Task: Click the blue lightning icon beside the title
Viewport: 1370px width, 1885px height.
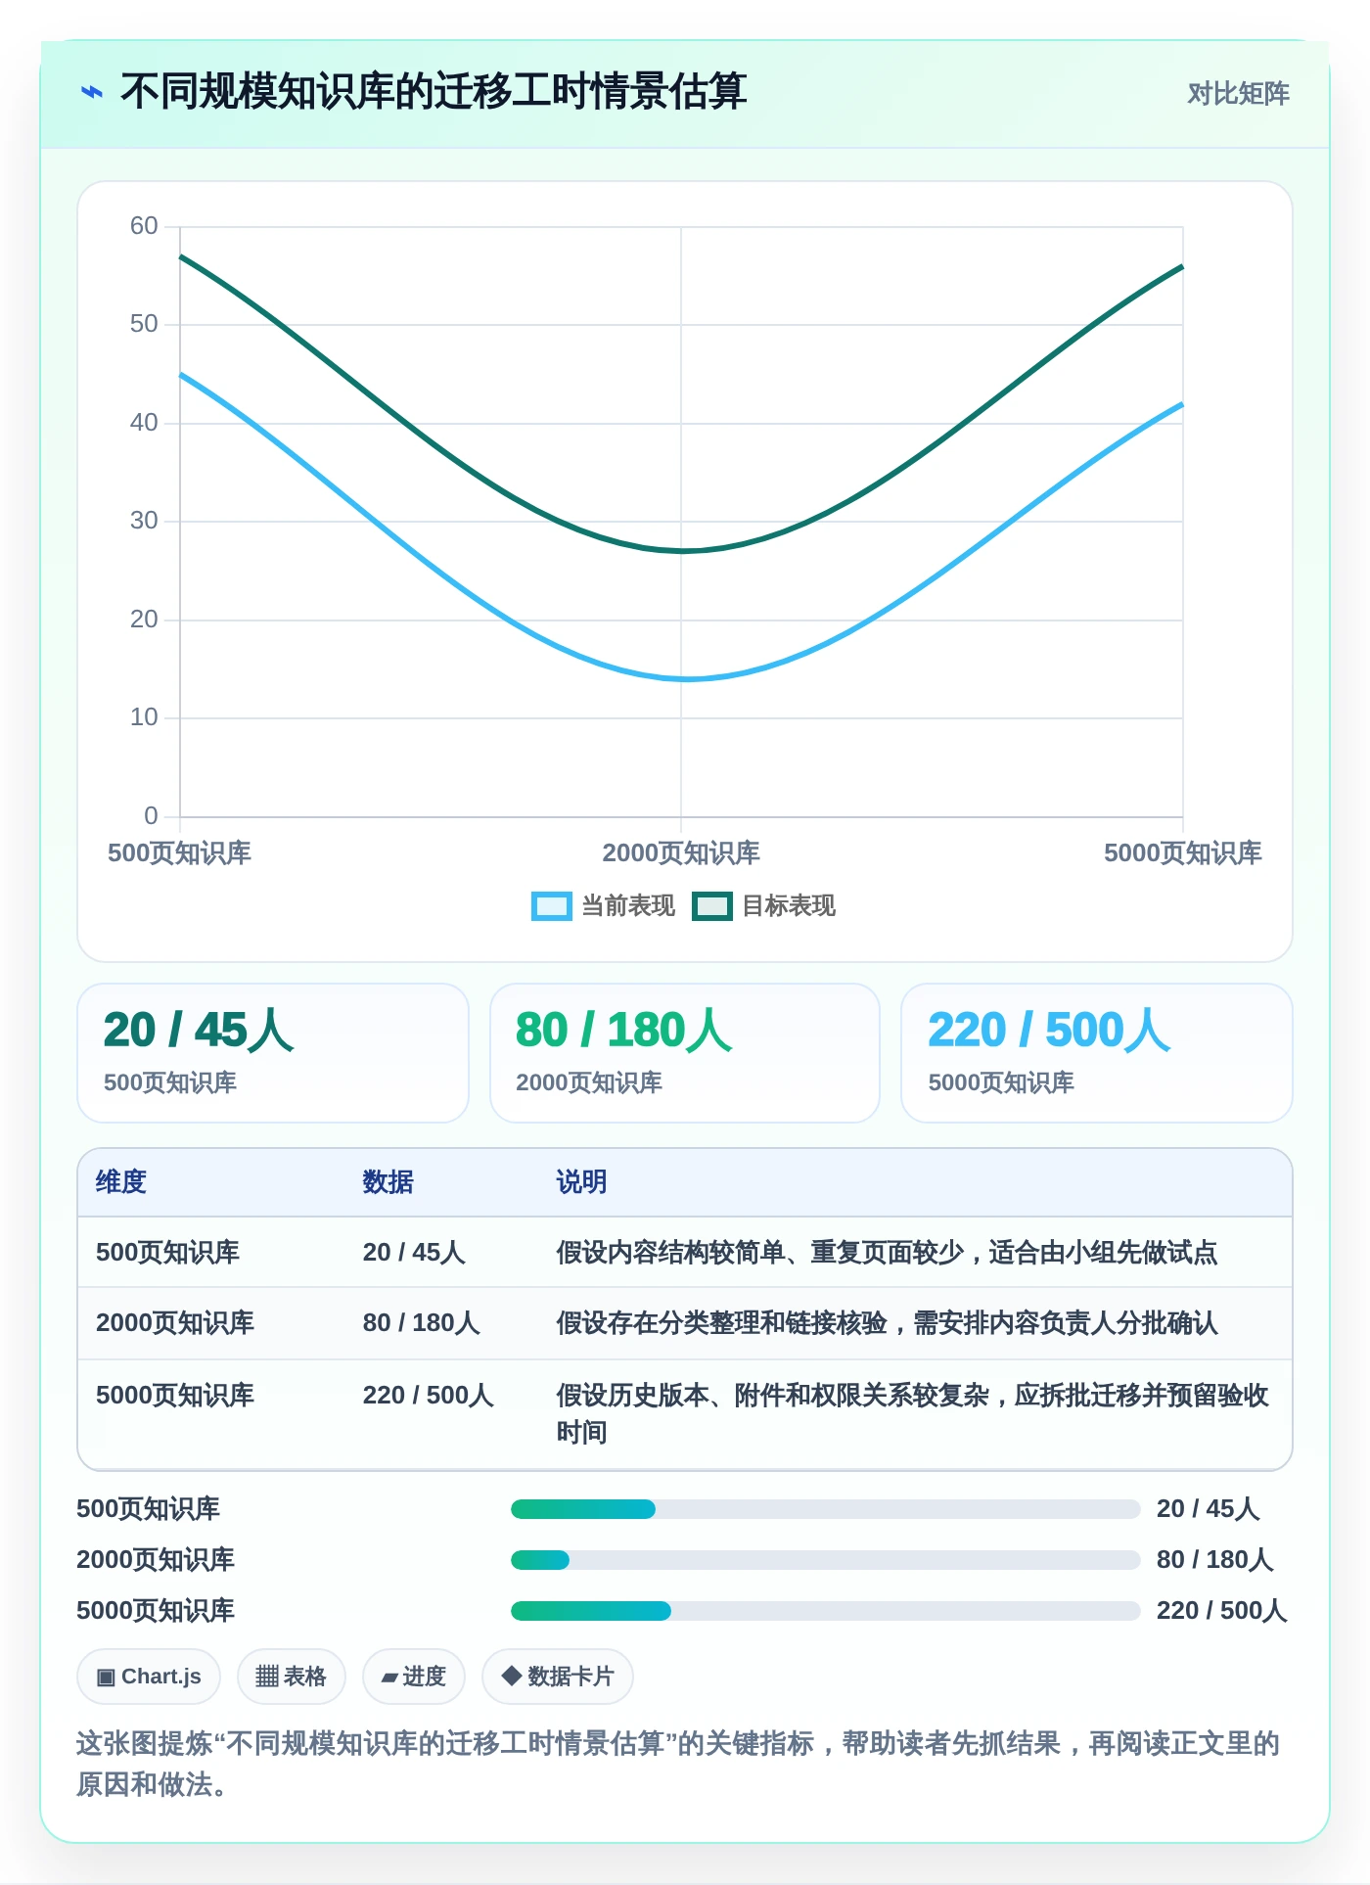Action: 92,93
